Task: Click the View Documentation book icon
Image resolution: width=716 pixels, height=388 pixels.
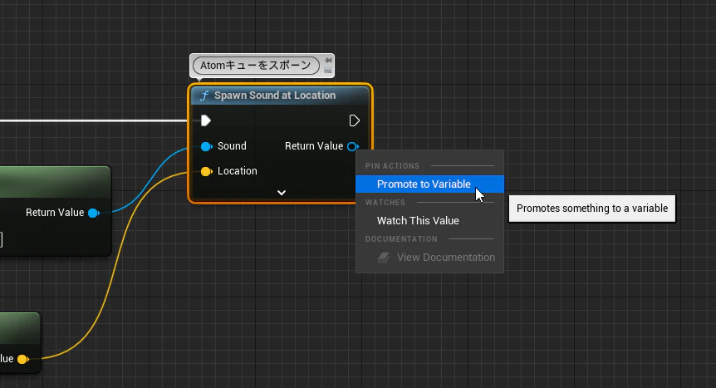Action: pos(384,258)
